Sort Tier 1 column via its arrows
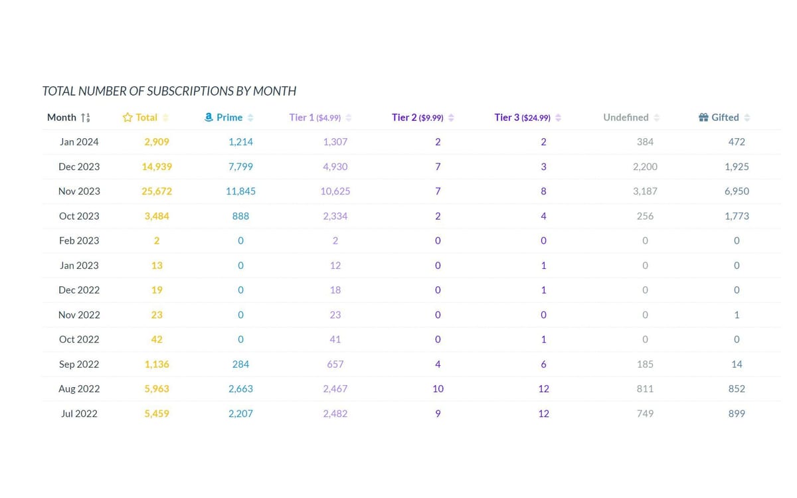The image size is (797, 498). click(x=349, y=118)
